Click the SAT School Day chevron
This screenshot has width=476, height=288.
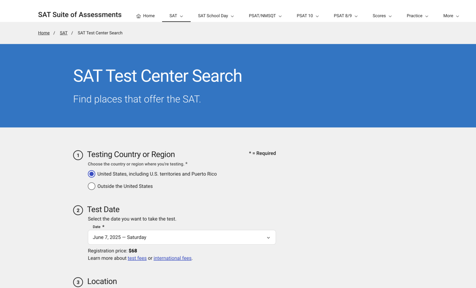tap(232, 16)
